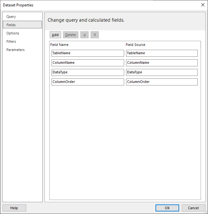The width and height of the screenshot is (208, 214).
Task: Click the Field Source column header
Action: pyautogui.click(x=163, y=45)
